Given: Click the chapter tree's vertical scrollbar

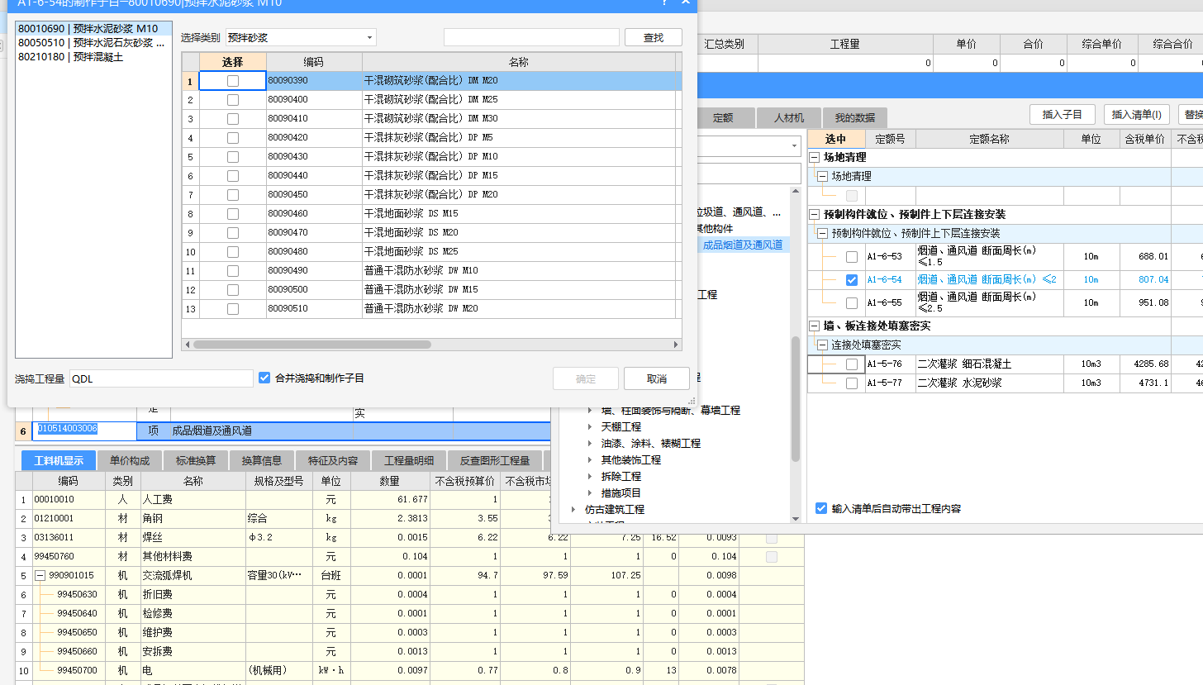Looking at the screenshot, I should pyautogui.click(x=796, y=400).
